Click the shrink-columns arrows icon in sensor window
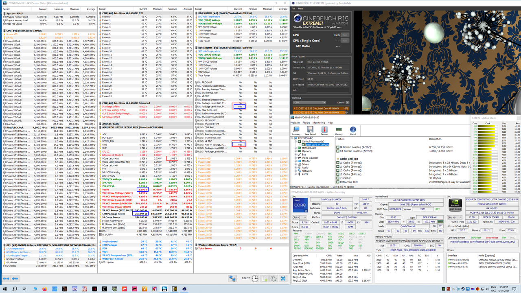 click(15, 278)
